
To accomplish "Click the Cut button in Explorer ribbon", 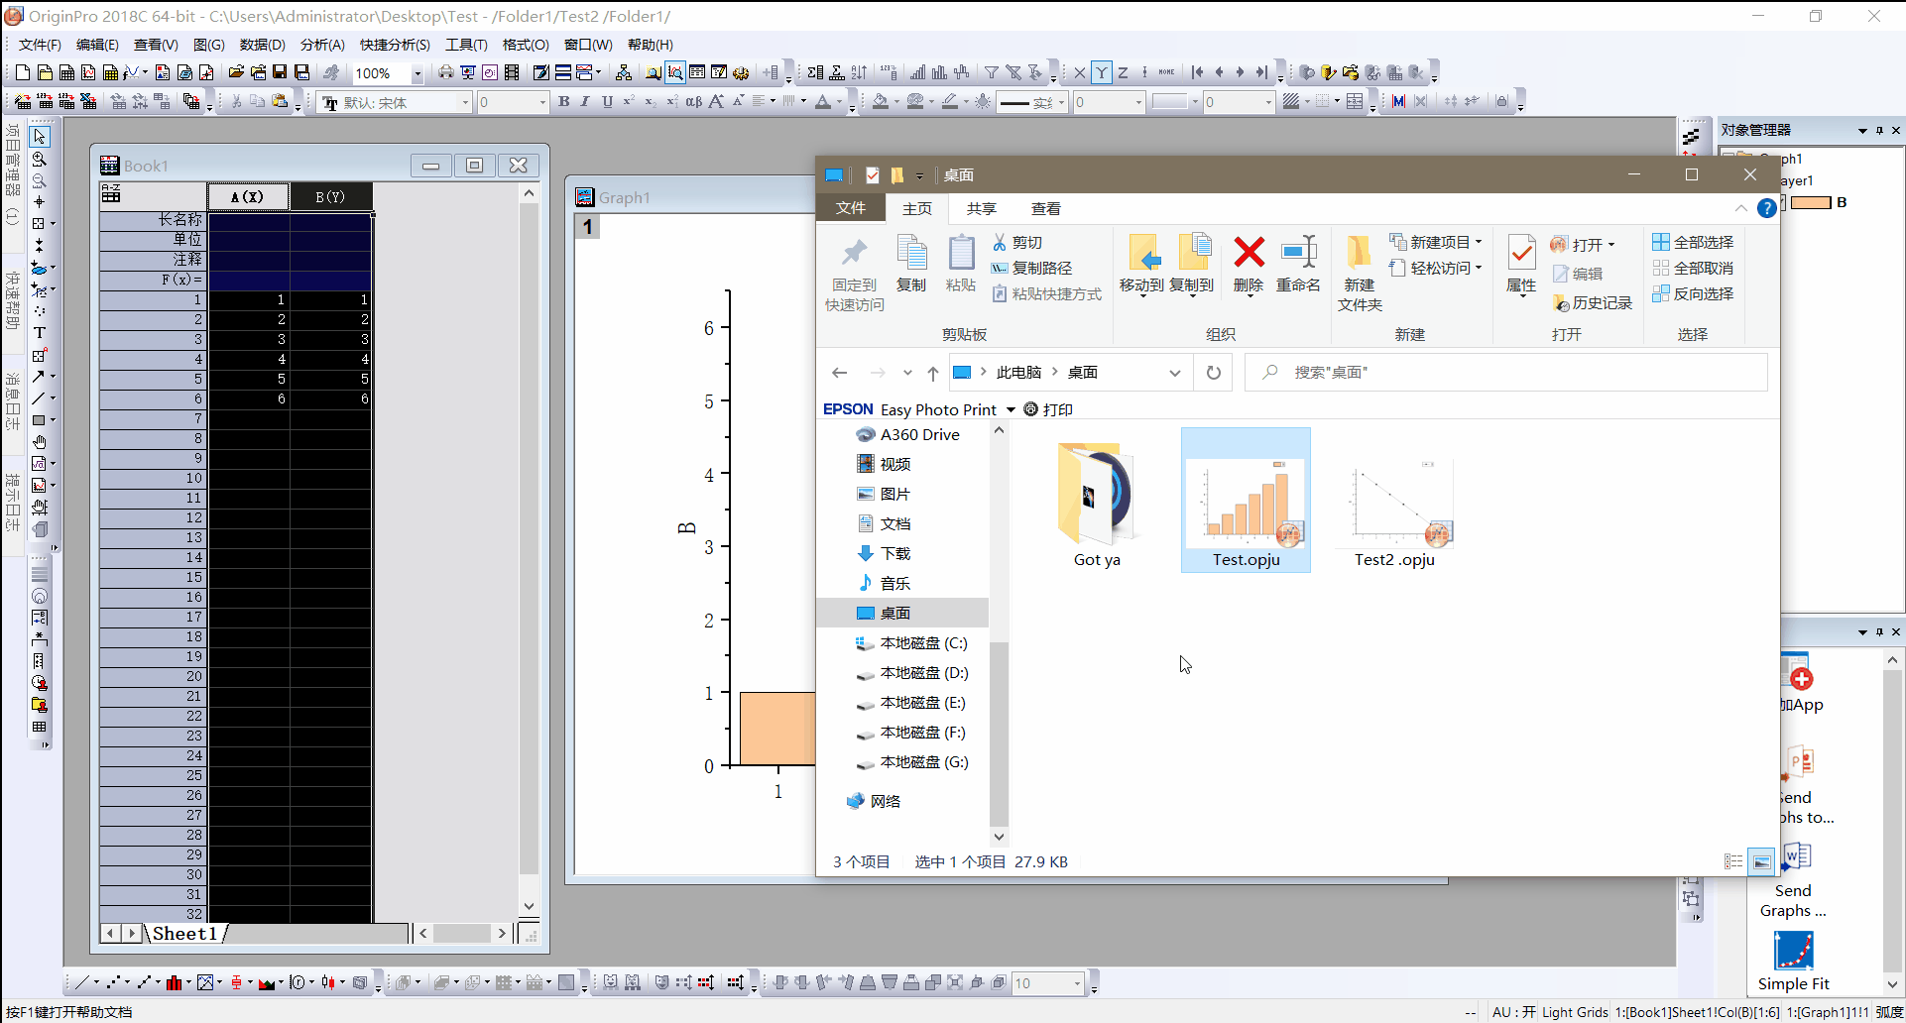I will tap(1017, 242).
